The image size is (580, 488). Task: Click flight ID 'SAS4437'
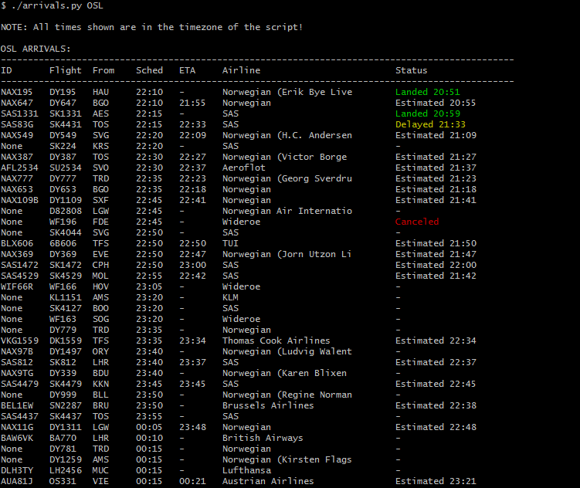click(x=19, y=416)
